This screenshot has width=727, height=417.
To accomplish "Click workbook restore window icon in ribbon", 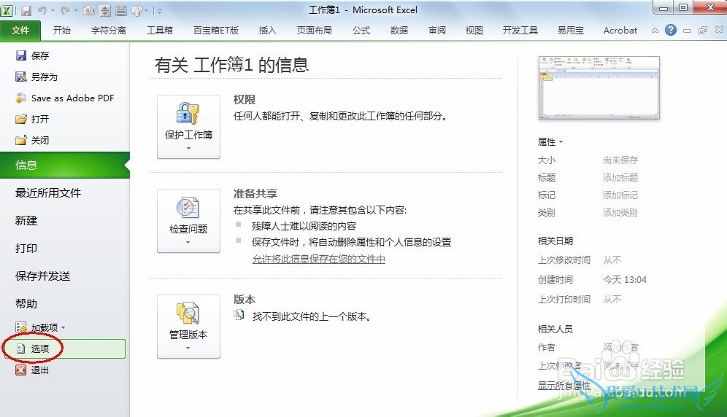I will click(x=703, y=31).
